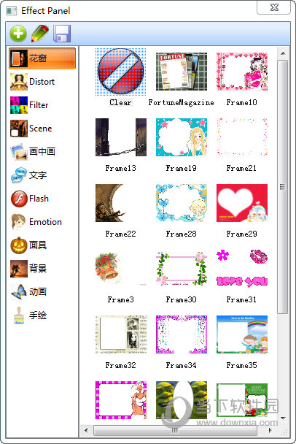Apply the Frame22 thumbnail
The image size is (296, 444).
click(x=121, y=203)
